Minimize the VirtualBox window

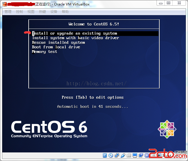161,3
